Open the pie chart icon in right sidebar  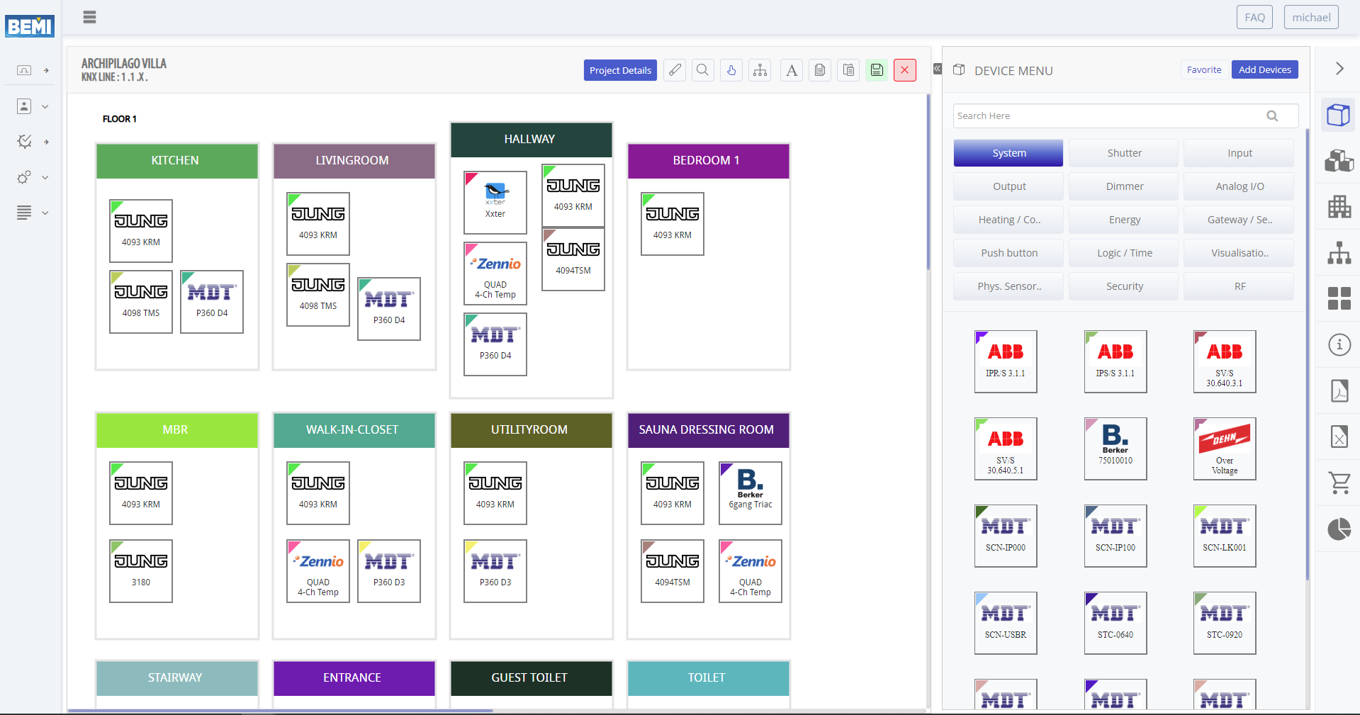click(1339, 529)
